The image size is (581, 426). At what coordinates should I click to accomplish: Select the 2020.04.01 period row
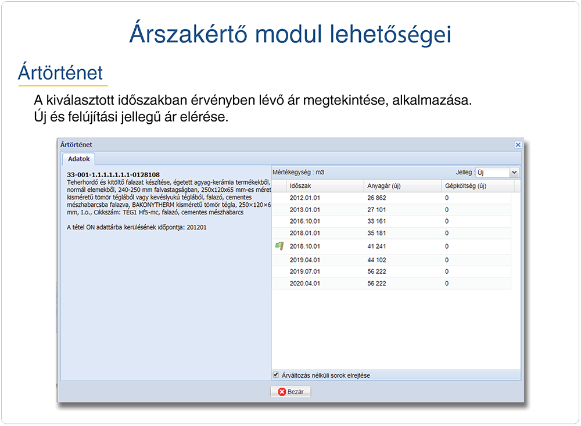391,284
